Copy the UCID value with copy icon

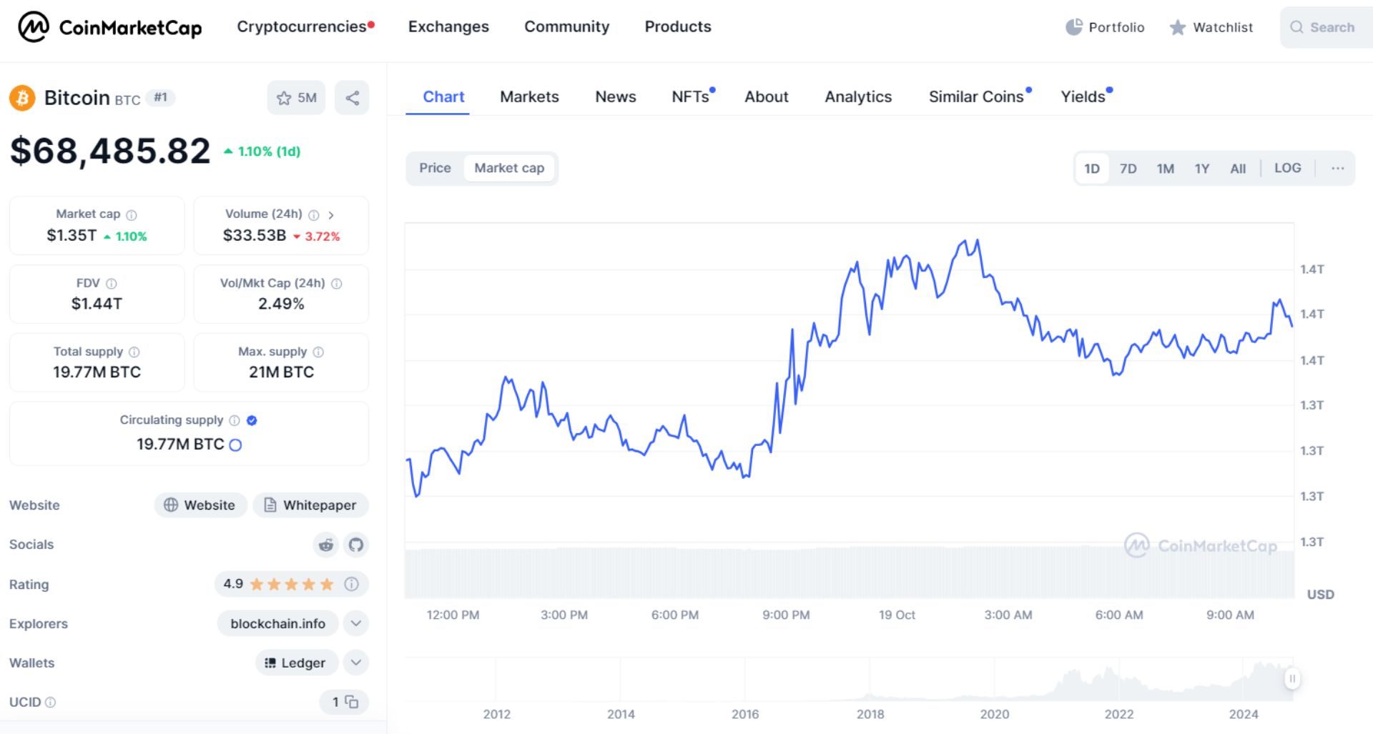pos(352,702)
